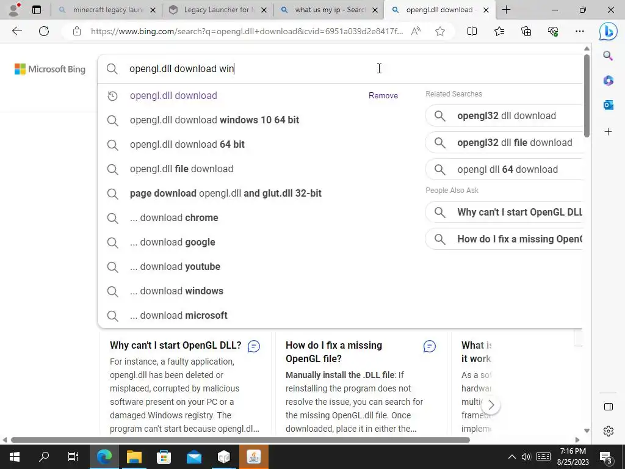Click the horizontal page scrollbar
625x469 pixels.
point(240,440)
